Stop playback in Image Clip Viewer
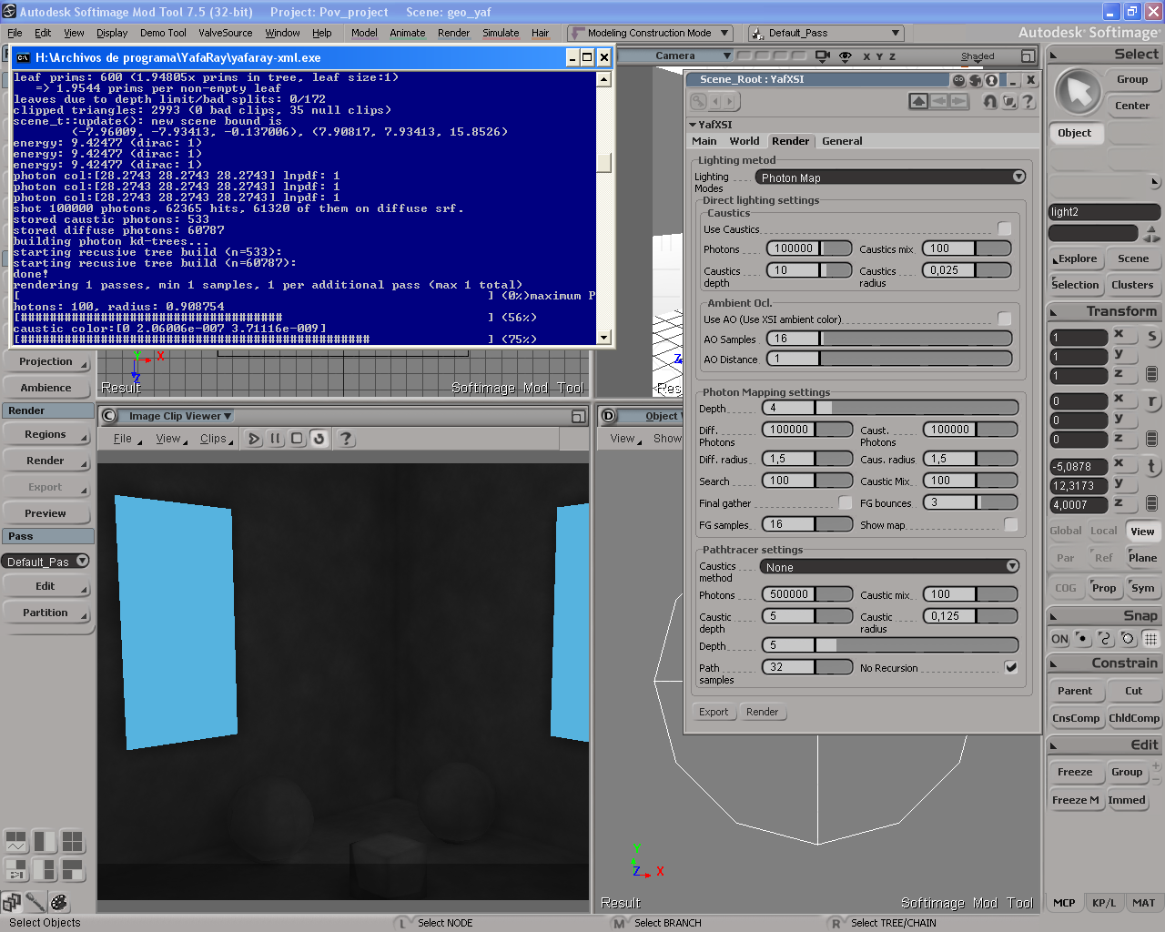 pos(297,439)
